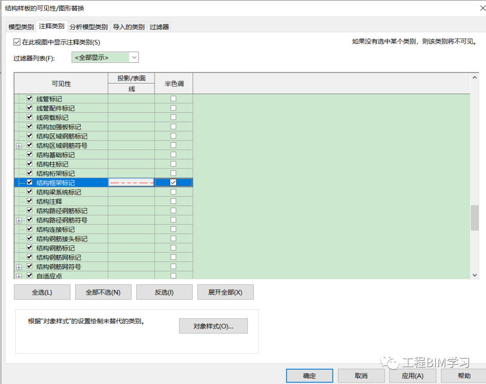The height and width of the screenshot is (384, 486).
Task: Select the 结构钢筋标记 row label
Action: click(55, 248)
